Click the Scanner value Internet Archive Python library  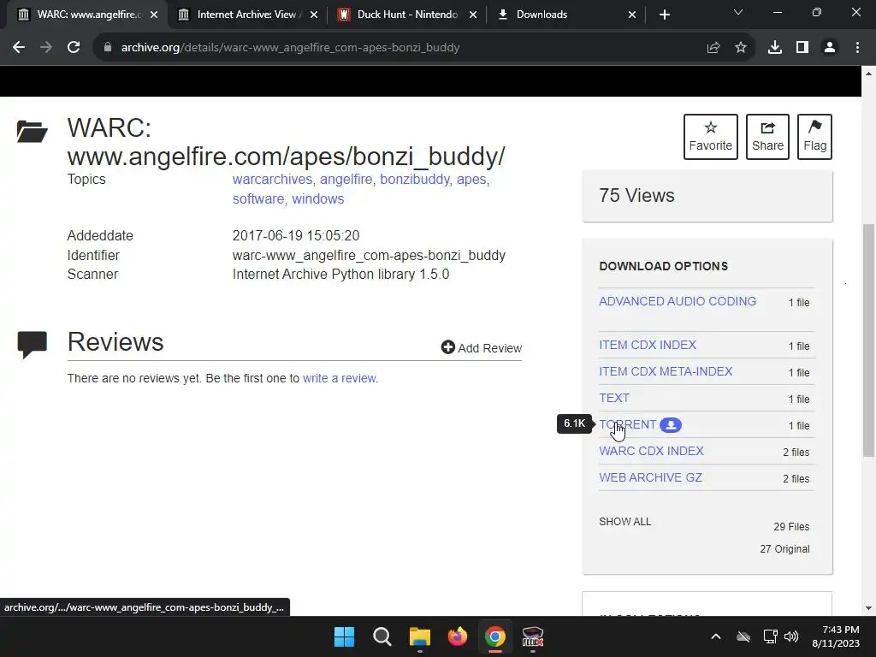coord(340,275)
